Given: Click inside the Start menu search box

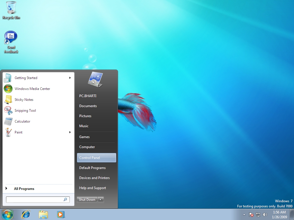Looking at the screenshot, I should (x=36, y=199).
